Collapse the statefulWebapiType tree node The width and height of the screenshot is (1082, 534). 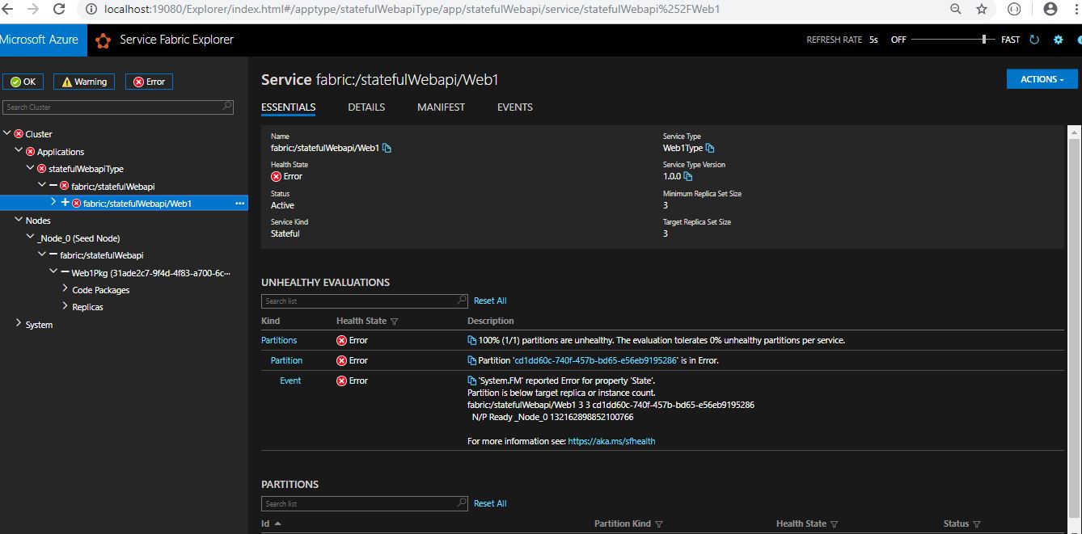(29, 168)
